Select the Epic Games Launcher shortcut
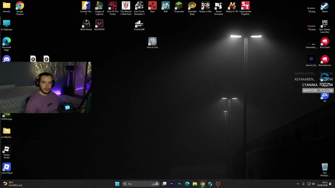This screenshot has width=335, height=188. click(x=325, y=26)
